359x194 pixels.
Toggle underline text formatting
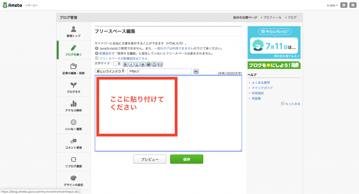click(137, 64)
